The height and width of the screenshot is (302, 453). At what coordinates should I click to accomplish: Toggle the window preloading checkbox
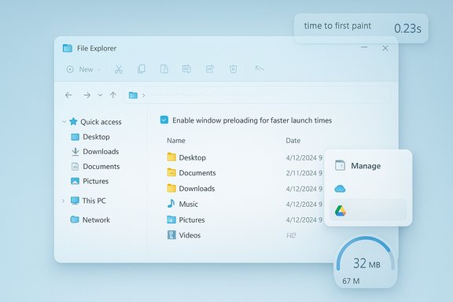point(164,120)
